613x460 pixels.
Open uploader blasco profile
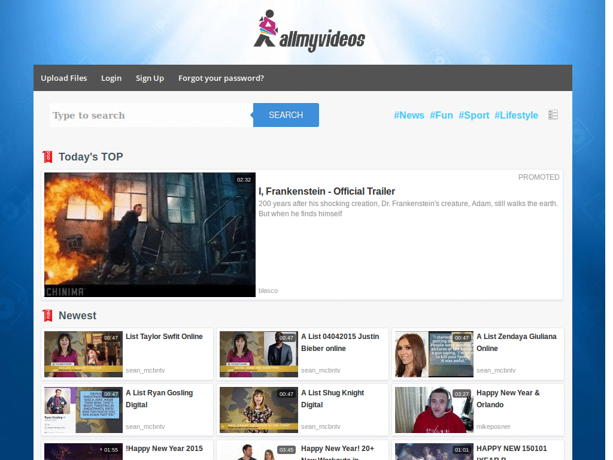click(268, 290)
